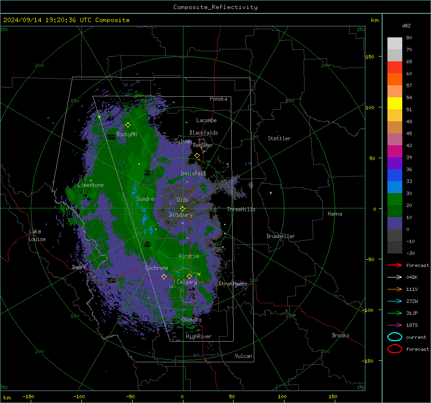This screenshot has height=403, width=431.
Task: Click the Vulcan city label
Action: (244, 356)
